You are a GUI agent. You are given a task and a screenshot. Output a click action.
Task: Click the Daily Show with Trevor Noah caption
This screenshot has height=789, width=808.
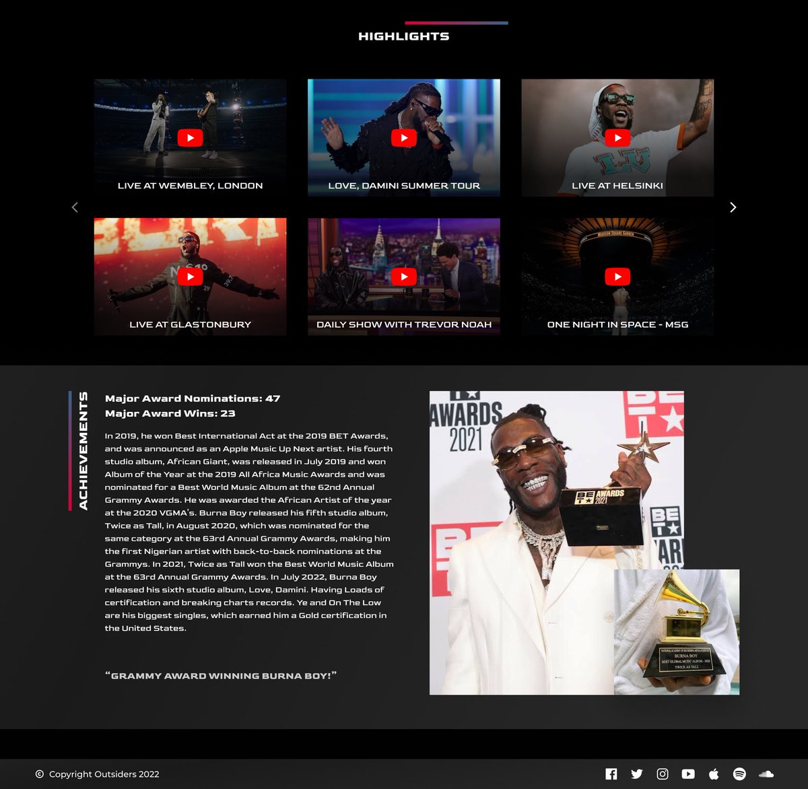tap(404, 324)
